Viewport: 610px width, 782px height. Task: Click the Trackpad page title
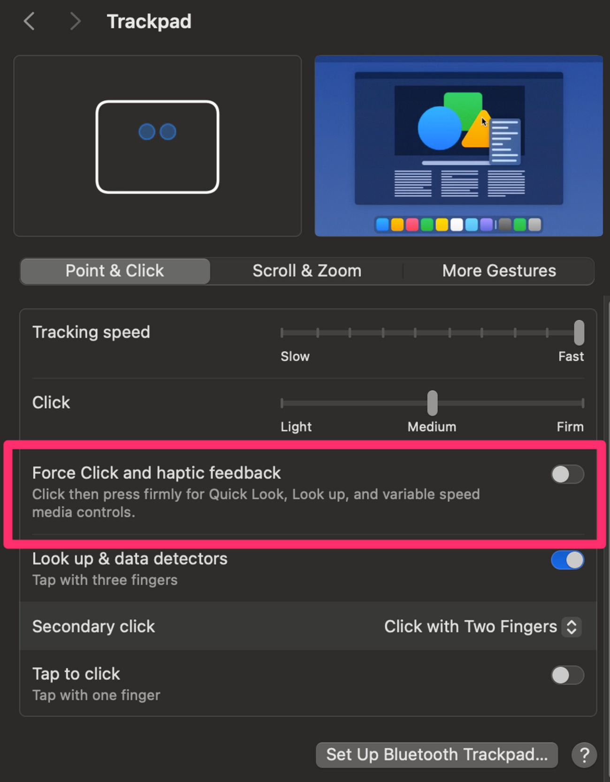(x=149, y=21)
